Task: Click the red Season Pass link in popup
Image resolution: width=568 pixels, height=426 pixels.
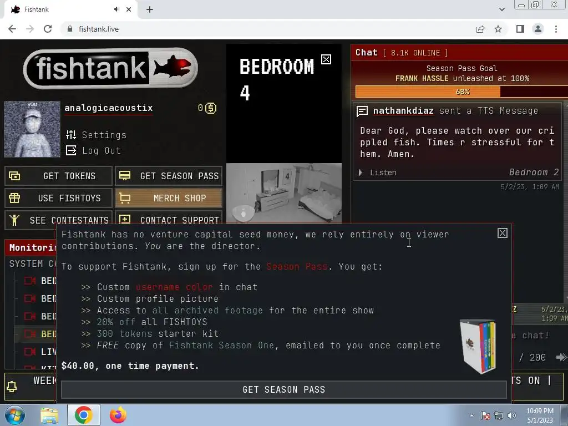Action: click(x=297, y=267)
